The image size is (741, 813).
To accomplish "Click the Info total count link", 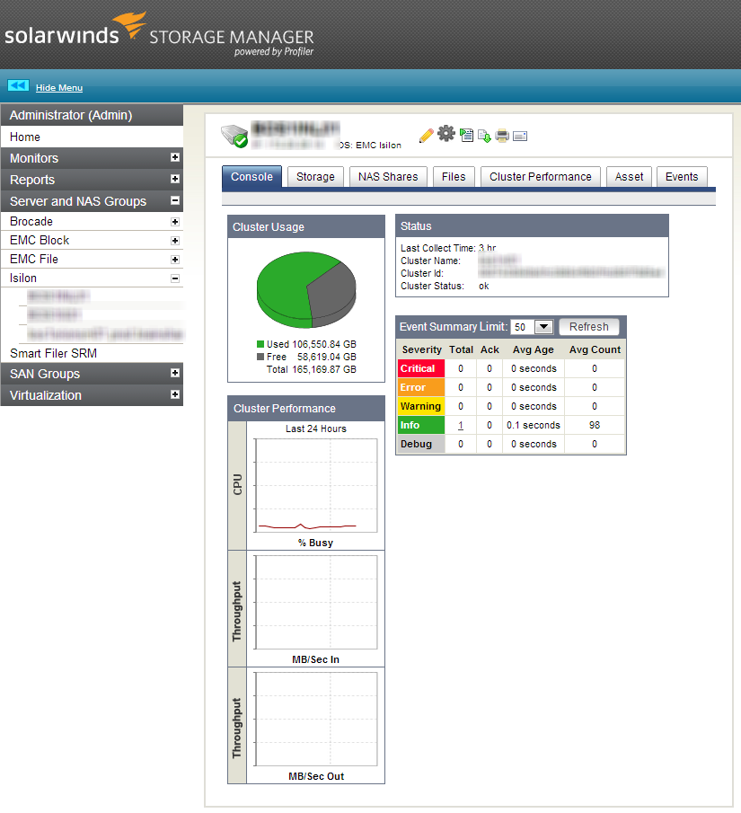I will click(461, 425).
